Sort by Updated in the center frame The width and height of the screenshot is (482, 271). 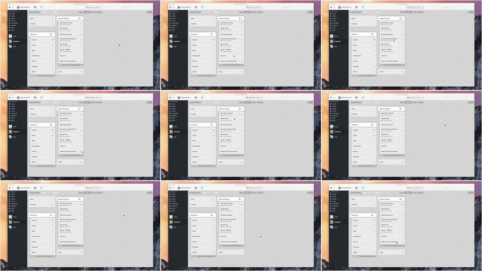click(260, 102)
